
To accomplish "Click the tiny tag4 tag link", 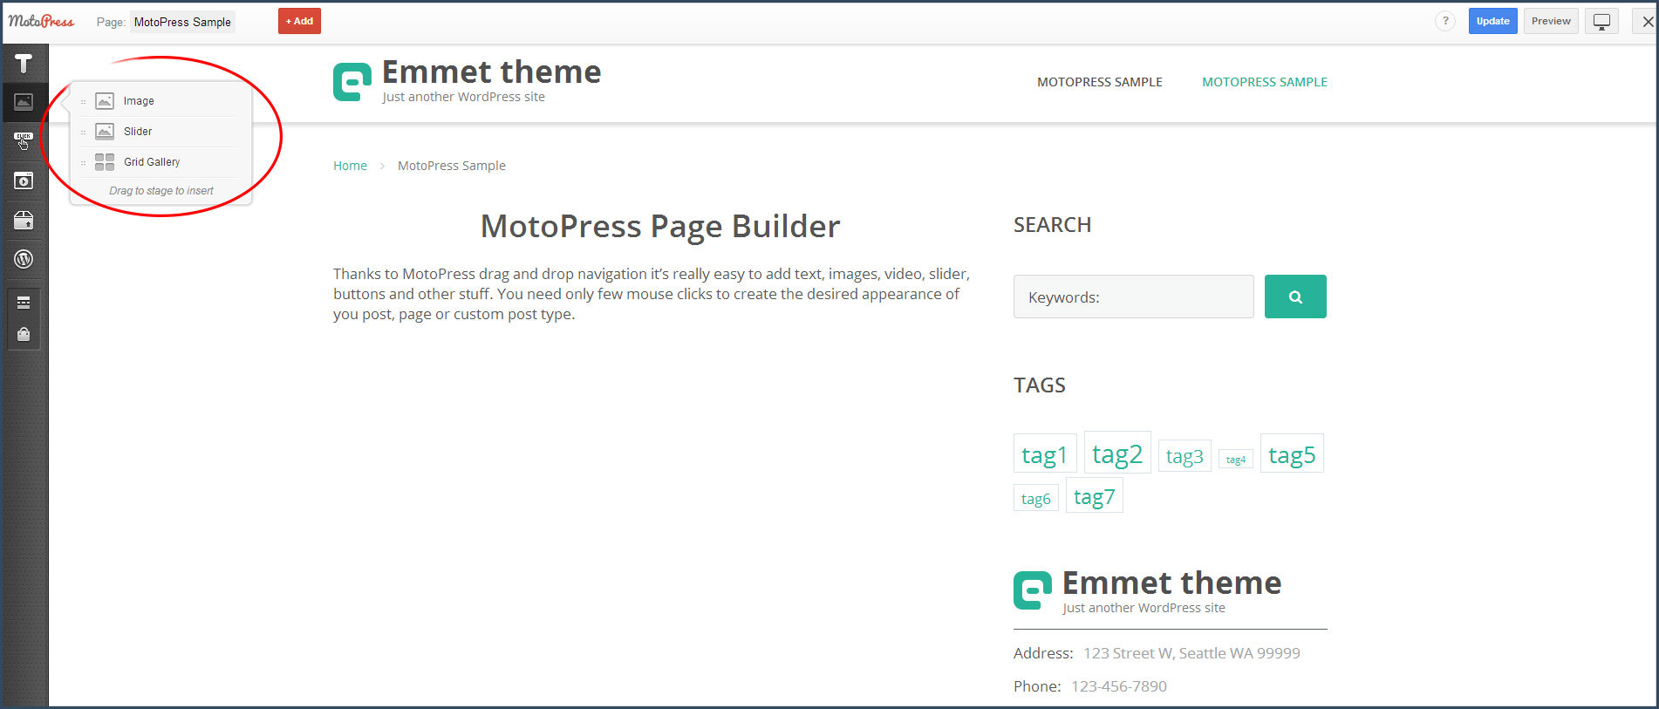I will tap(1236, 460).
